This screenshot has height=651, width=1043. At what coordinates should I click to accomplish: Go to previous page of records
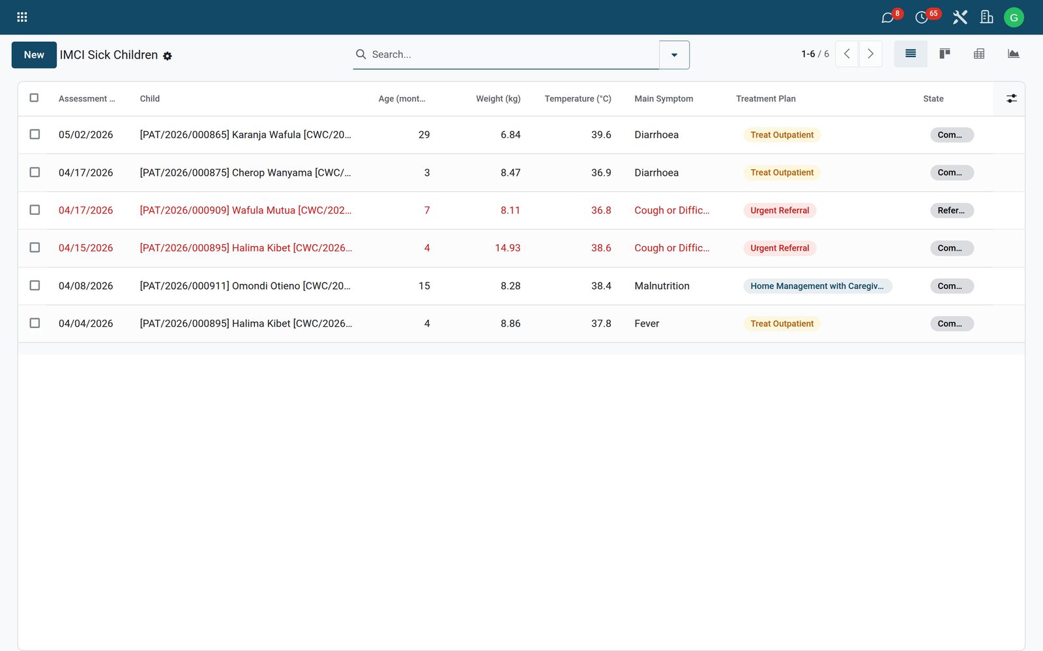[847, 54]
